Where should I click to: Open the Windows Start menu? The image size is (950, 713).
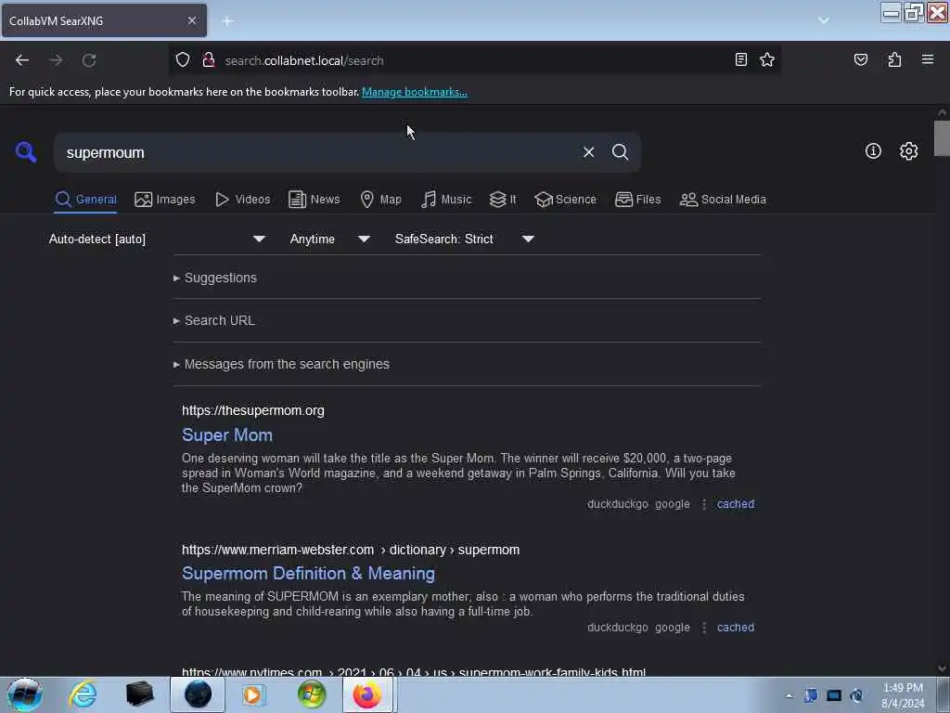[25, 694]
